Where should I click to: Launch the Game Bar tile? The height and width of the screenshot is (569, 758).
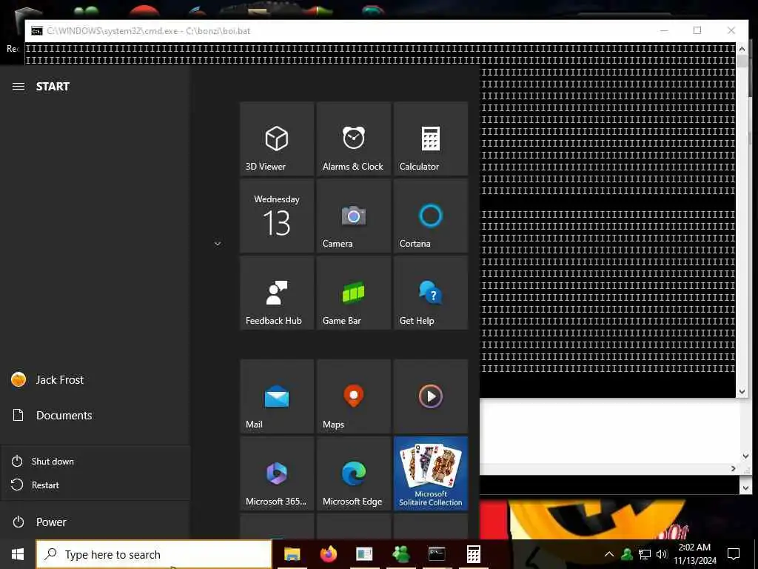(354, 293)
